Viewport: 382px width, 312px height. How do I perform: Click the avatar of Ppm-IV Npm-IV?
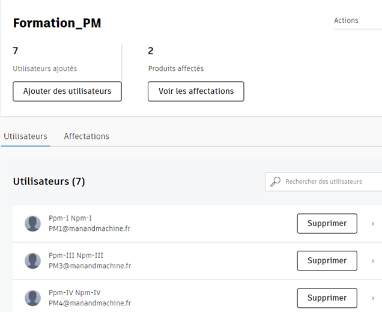[32, 298]
